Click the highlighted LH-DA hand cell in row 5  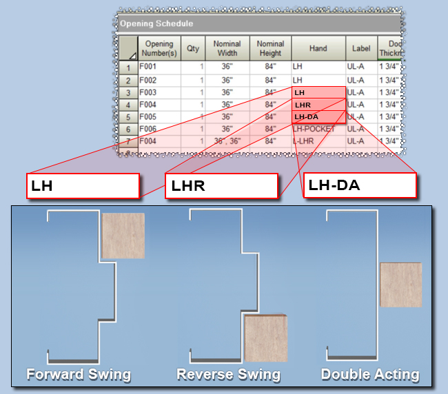[x=318, y=116]
